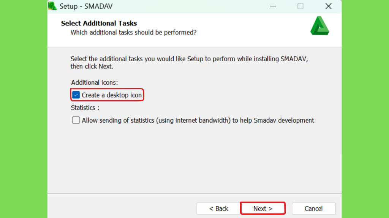Click the green background left of the installer
This screenshot has width=389, height=218.
click(24, 109)
